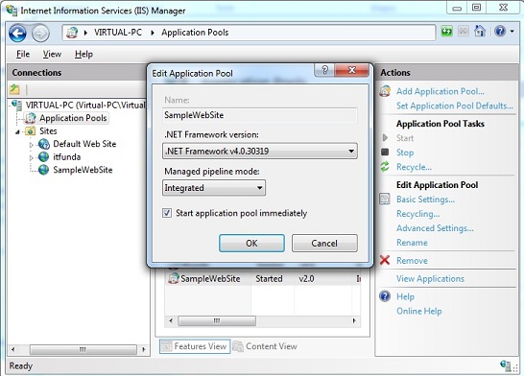This screenshot has height=376, width=524.
Task: Switch to Content View tab
Action: click(x=265, y=346)
